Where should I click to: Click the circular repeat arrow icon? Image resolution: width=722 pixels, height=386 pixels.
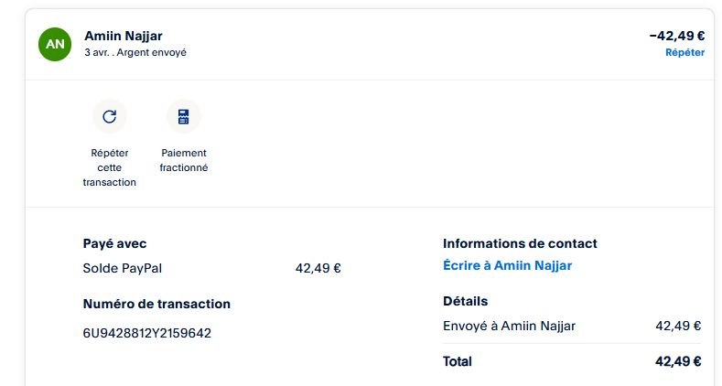110,116
